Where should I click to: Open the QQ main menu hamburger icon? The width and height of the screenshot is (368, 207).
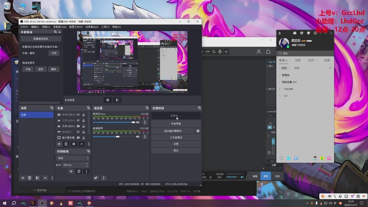[x=282, y=158]
